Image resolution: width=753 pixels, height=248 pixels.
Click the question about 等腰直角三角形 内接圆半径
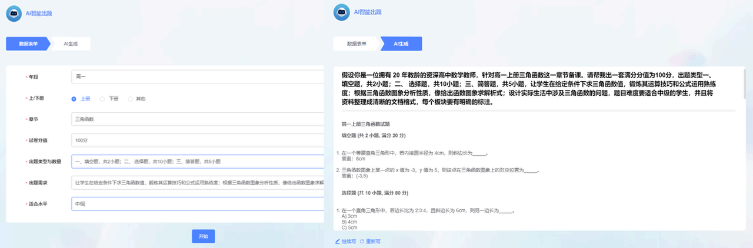415,153
